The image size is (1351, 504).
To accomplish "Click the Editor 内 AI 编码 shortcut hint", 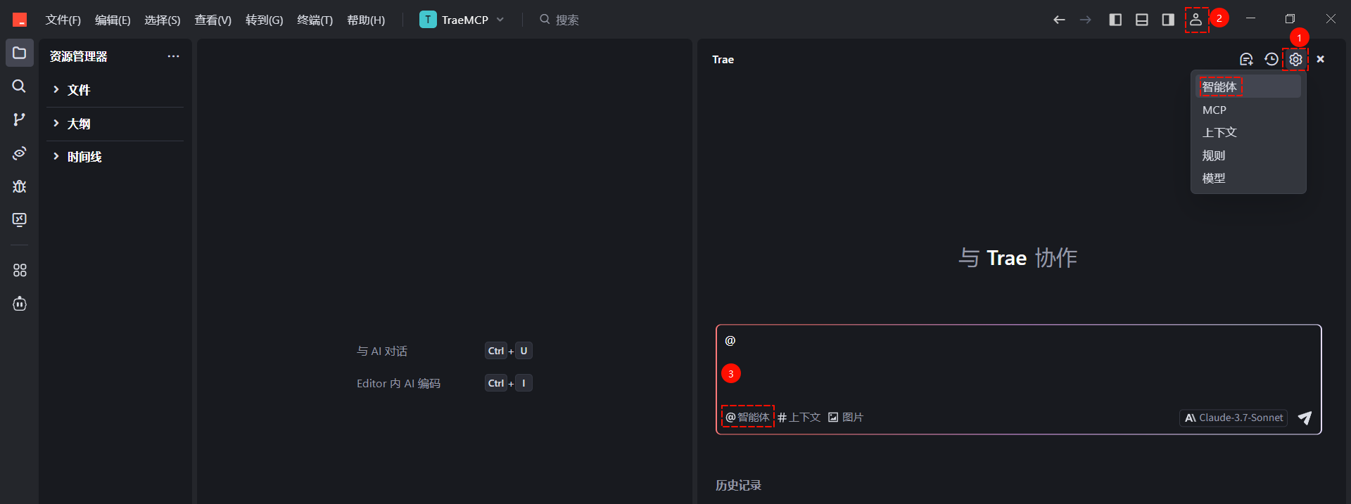I will 398,383.
